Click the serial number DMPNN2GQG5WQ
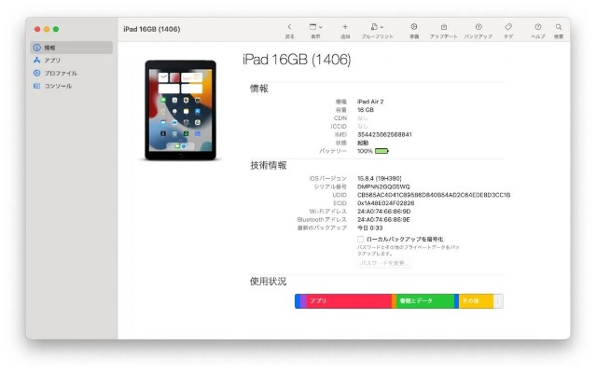Viewport: 596px width, 373px height. coord(383,186)
